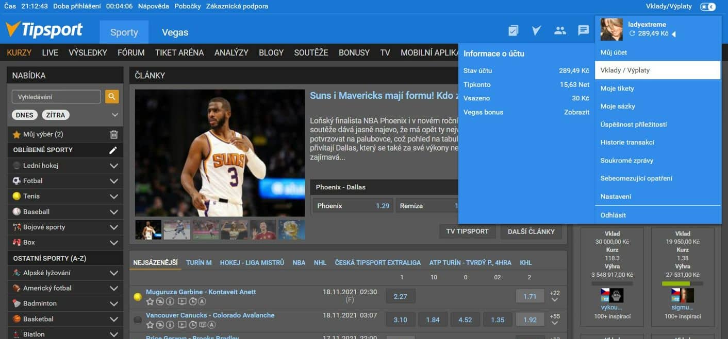This screenshot has height=339, width=728.
Task: Favorite the Vancouver Canucks match star
Action: (x=150, y=325)
